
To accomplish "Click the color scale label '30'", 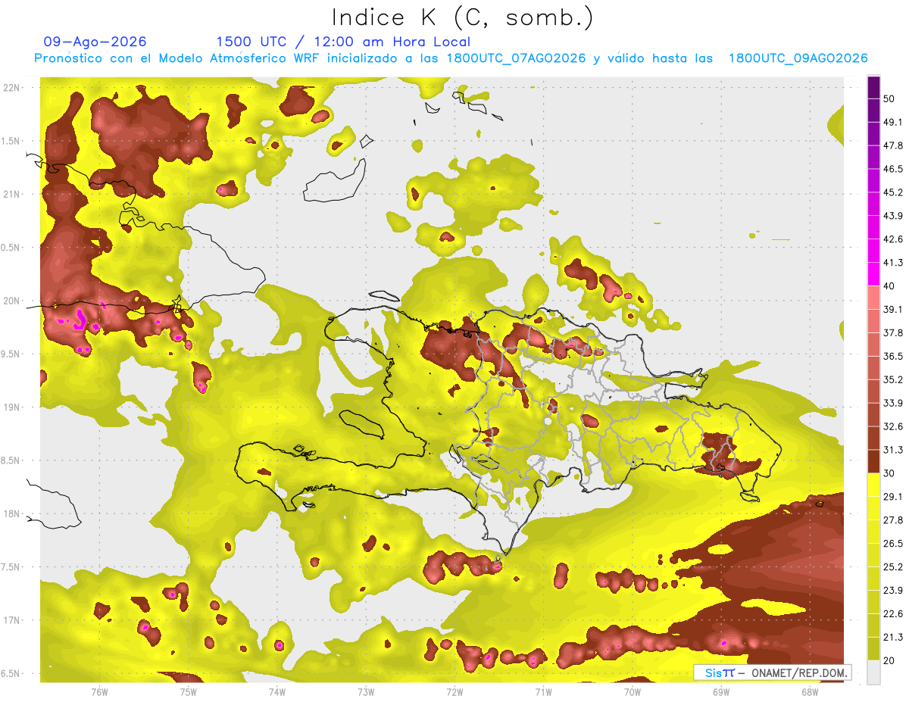I will [889, 473].
